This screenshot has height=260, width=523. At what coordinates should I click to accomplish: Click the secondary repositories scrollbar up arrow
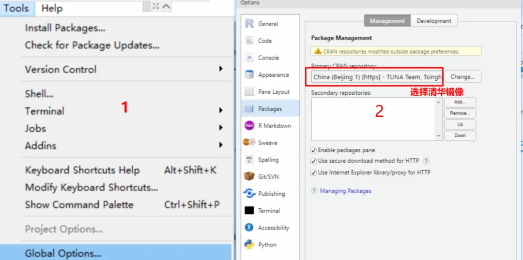[439, 102]
